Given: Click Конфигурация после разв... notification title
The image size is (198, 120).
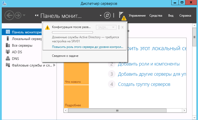Looking at the screenshot, I should (71, 27).
